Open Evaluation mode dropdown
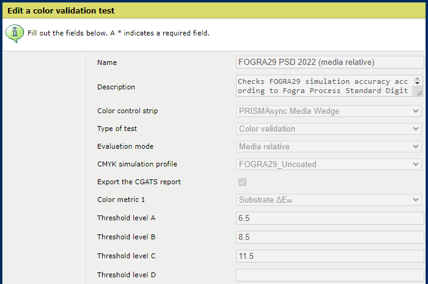Screen dimensions: 428x284 (x=329, y=147)
